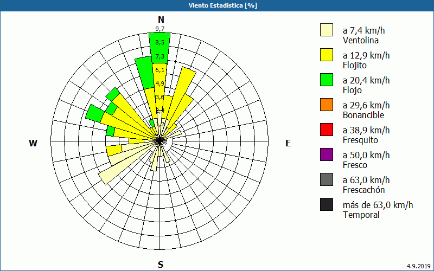Click the 'a 7,4 km/h' legend text
Screen dimensions: 434x271
point(363,30)
